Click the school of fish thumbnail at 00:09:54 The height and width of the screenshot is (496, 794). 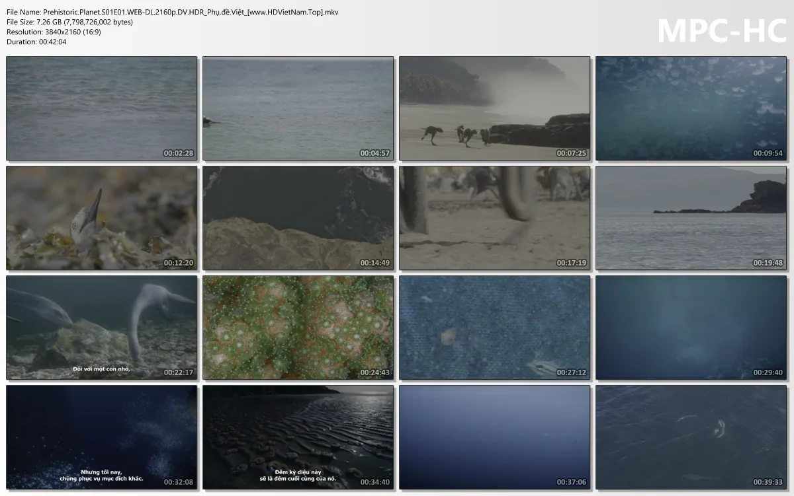[690, 108]
